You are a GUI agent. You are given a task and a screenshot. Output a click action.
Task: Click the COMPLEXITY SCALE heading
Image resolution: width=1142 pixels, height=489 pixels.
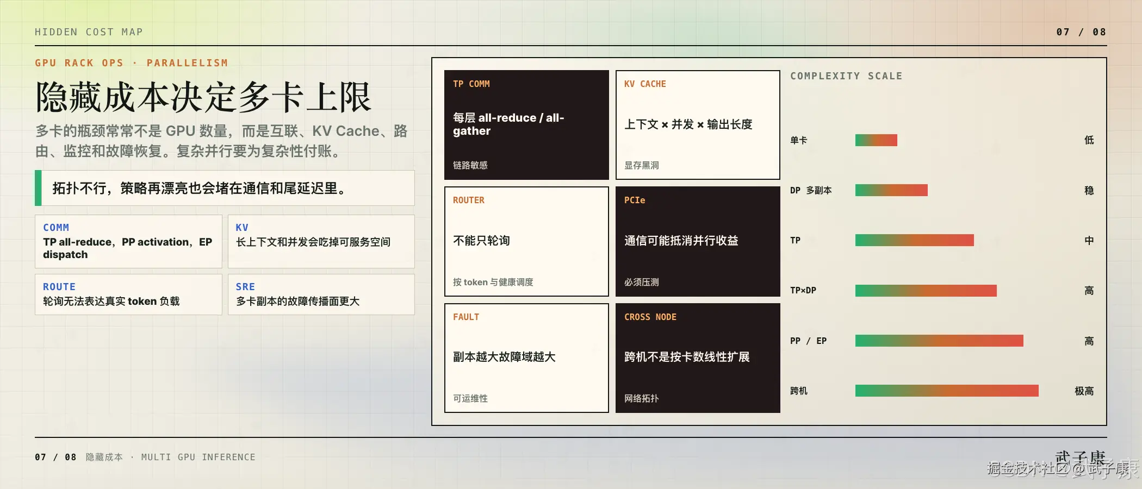coord(846,76)
